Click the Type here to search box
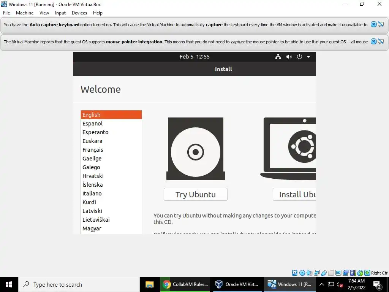 (79, 284)
